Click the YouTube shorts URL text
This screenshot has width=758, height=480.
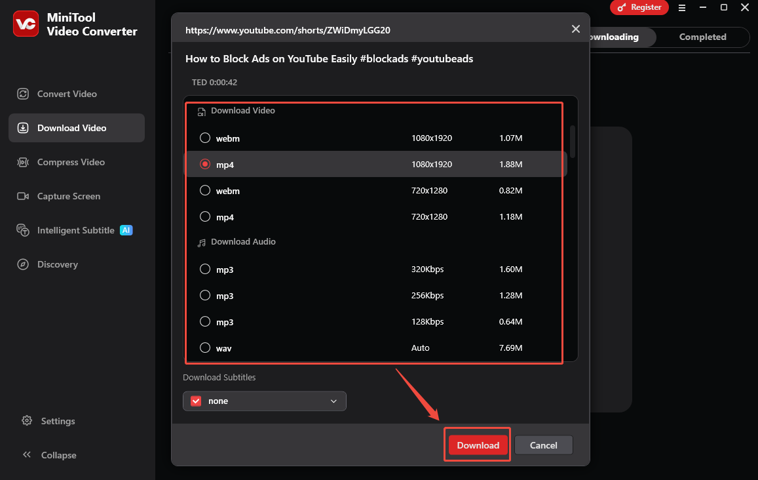click(x=288, y=30)
